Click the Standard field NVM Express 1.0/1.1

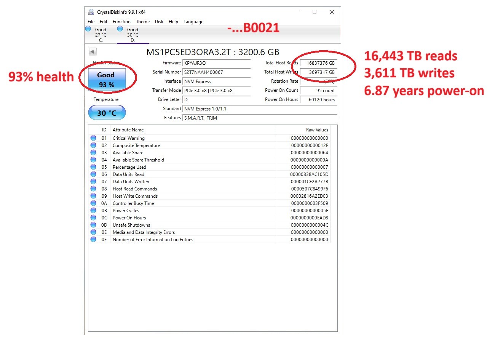260,109
